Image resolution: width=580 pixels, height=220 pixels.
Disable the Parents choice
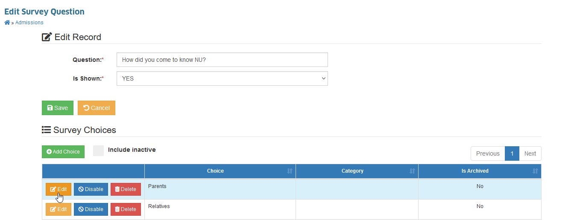(x=91, y=189)
